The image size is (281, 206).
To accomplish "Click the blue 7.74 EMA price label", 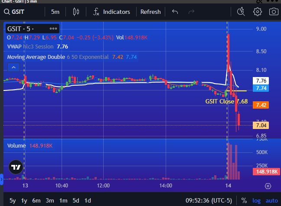I will pos(261,88).
